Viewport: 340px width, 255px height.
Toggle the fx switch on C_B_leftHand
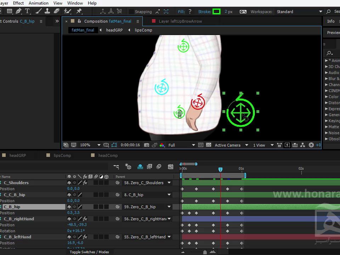tap(85, 237)
